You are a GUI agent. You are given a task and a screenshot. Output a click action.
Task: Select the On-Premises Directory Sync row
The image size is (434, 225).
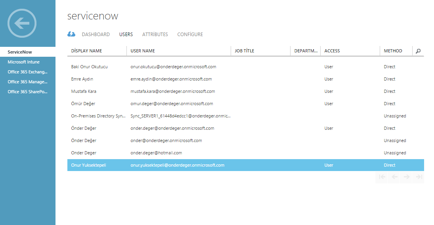[x=245, y=116]
